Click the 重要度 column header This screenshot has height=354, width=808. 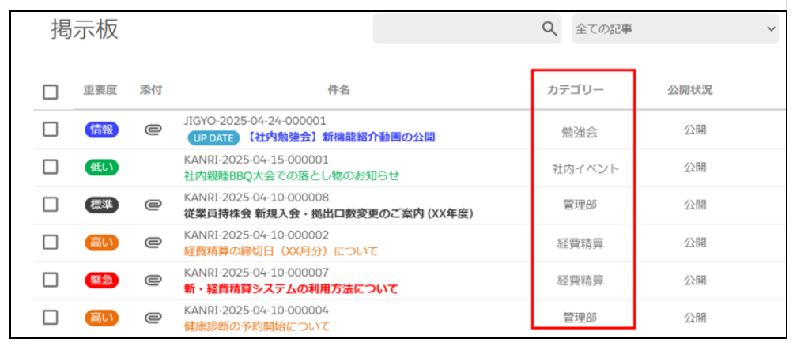pyautogui.click(x=100, y=90)
